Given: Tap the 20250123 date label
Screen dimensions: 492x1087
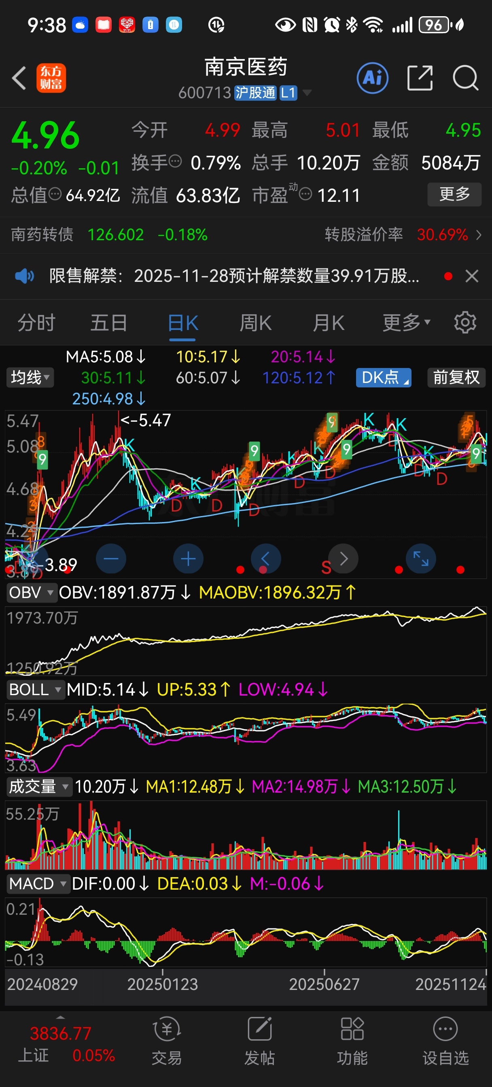Looking at the screenshot, I should click(x=163, y=984).
